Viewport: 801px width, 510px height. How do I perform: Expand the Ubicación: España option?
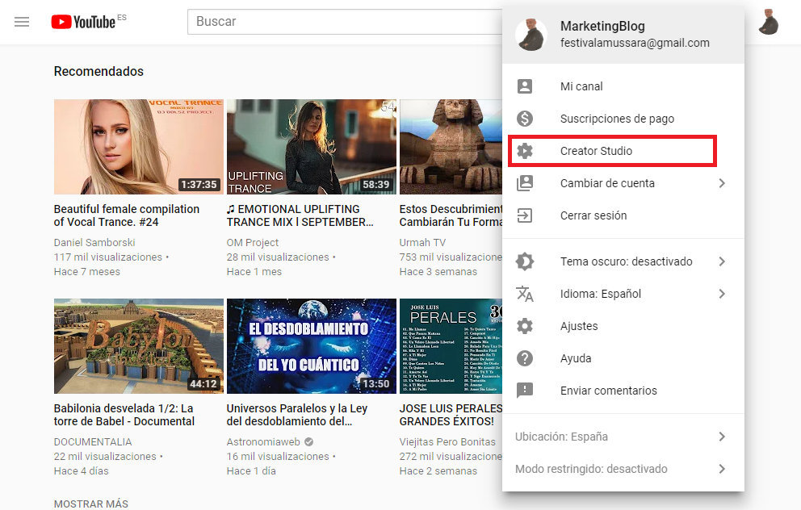pos(723,437)
